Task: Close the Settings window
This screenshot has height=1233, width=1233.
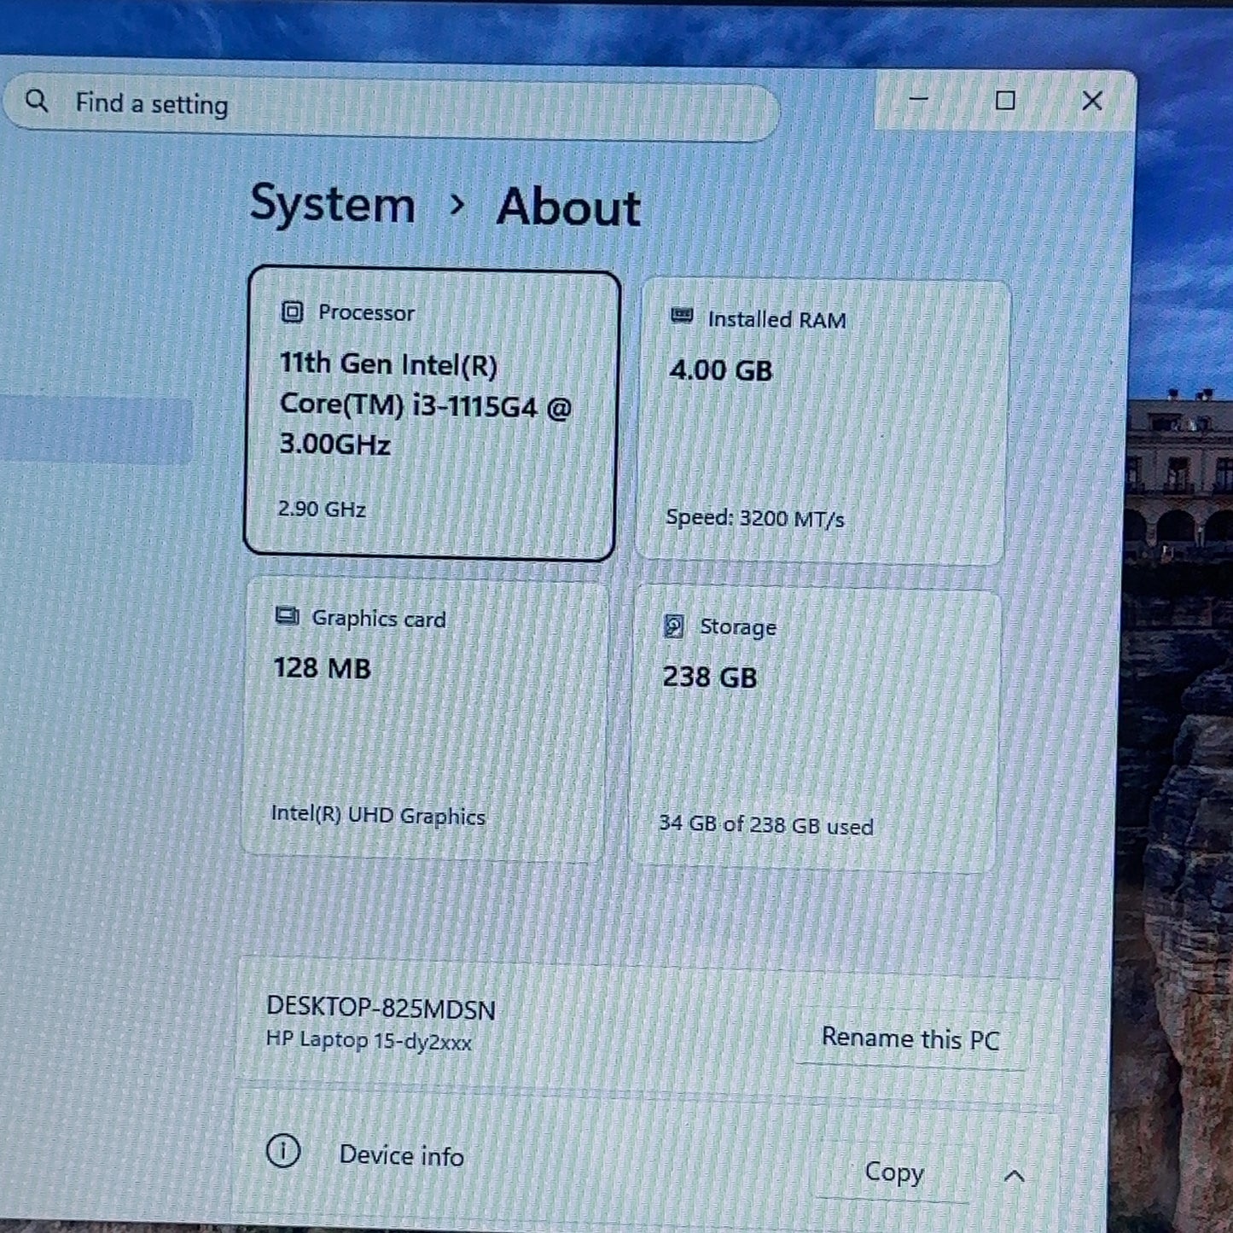Action: click(x=1092, y=102)
